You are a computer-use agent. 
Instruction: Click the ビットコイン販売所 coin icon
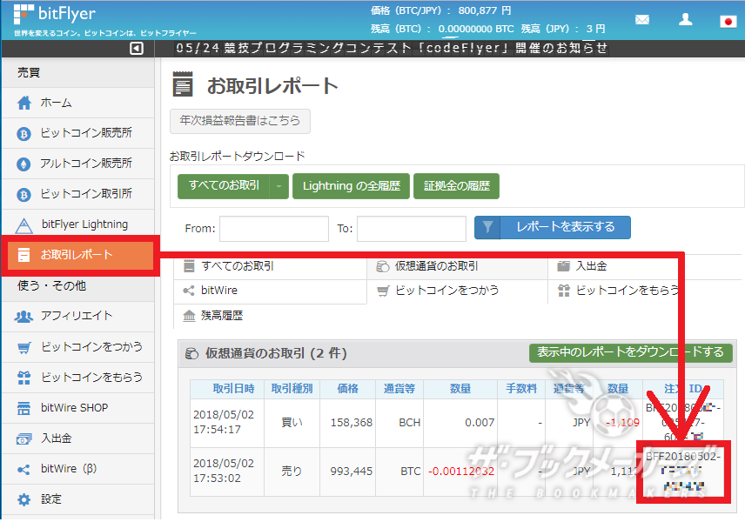coord(23,133)
